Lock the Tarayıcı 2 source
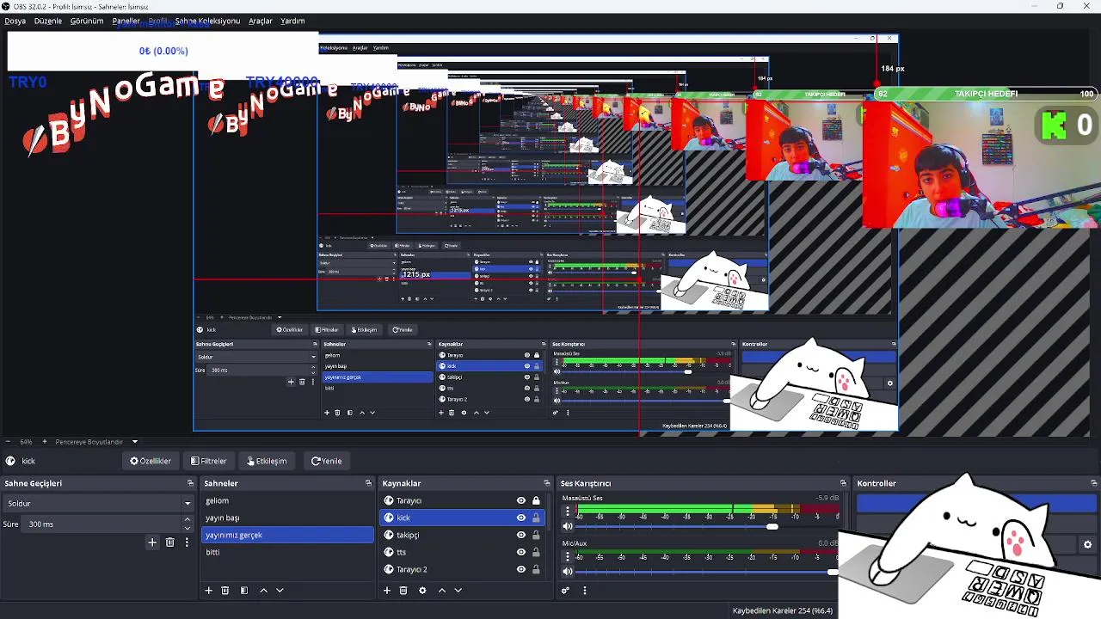 pos(536,569)
